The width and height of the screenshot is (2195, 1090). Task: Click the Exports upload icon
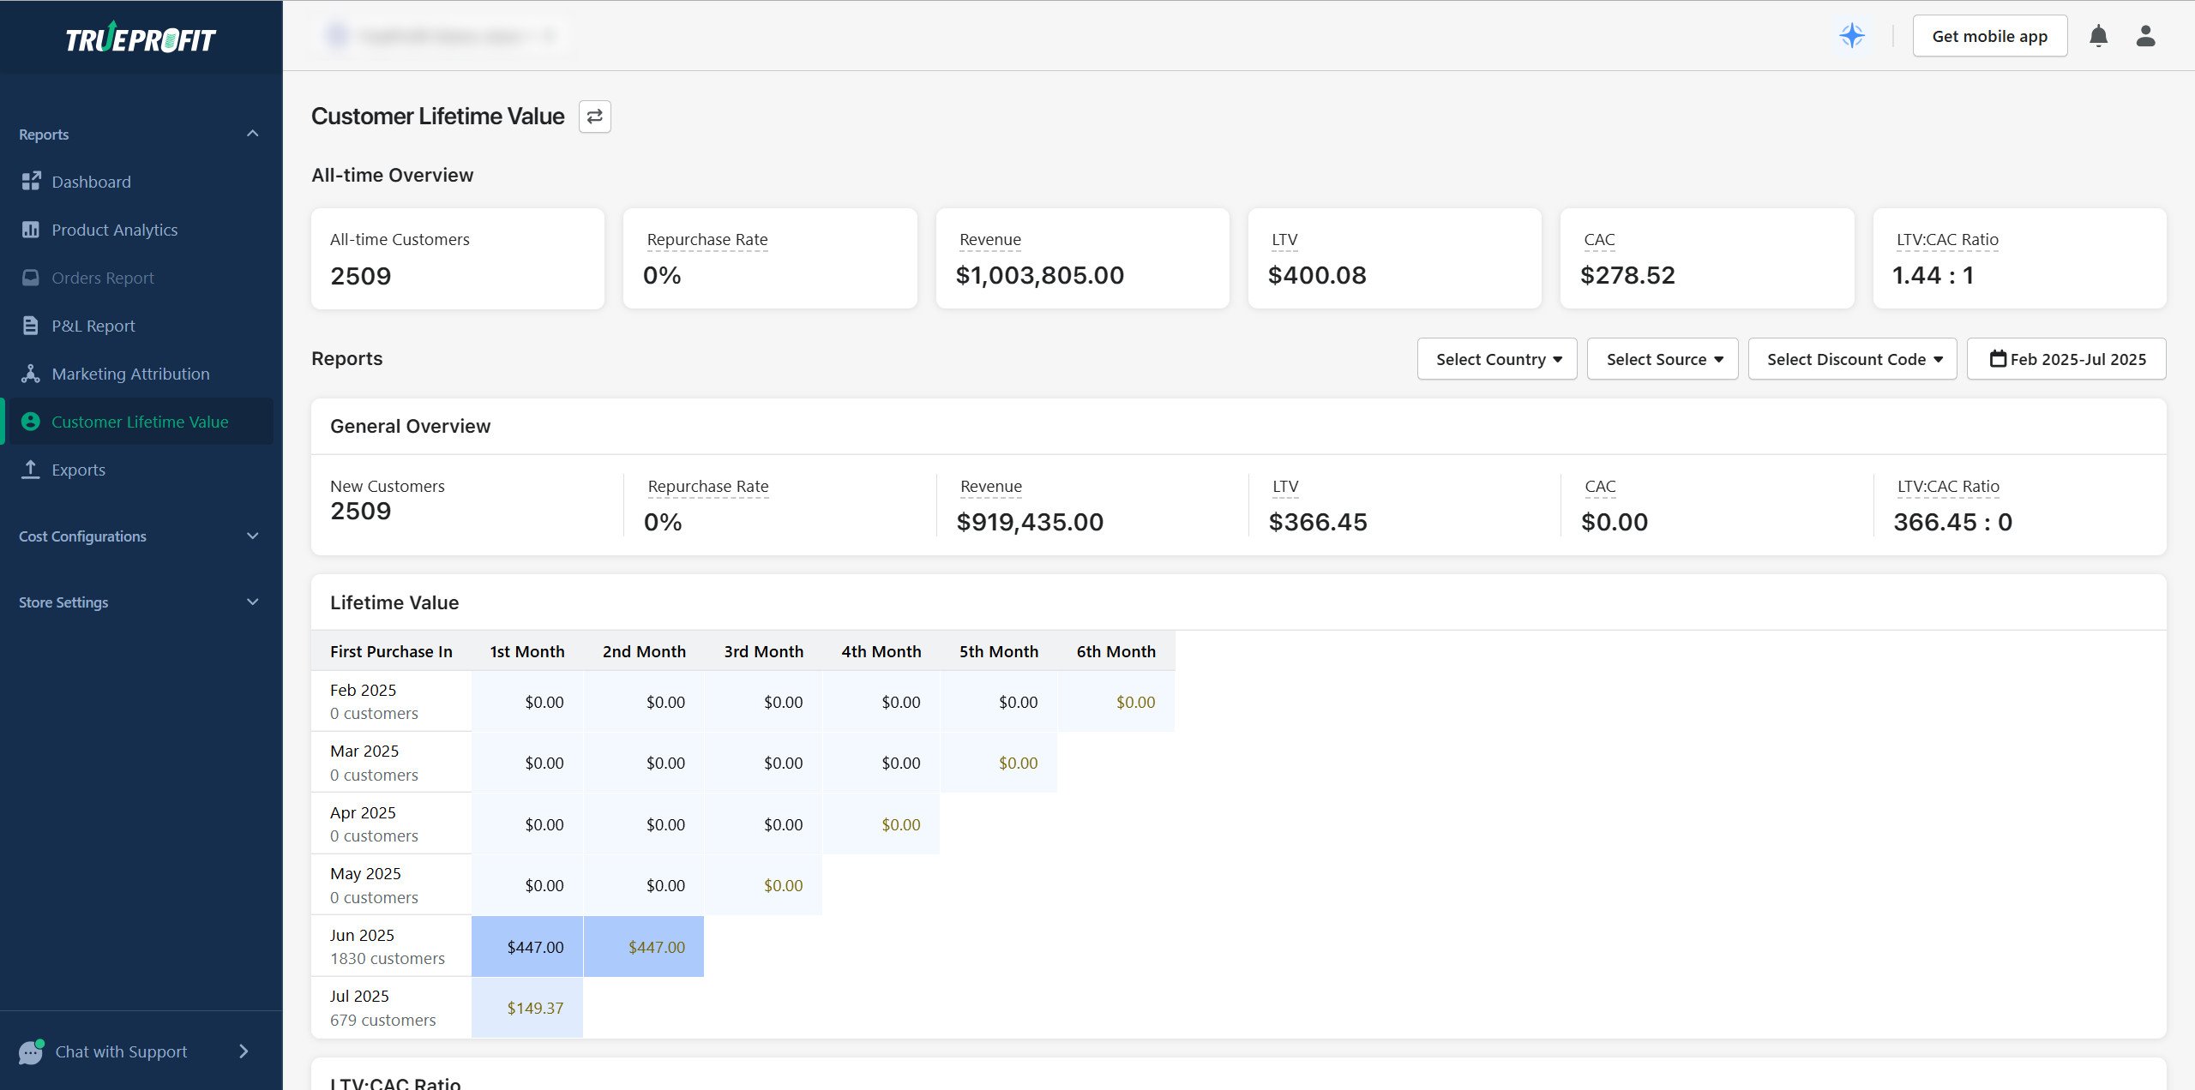(x=31, y=469)
